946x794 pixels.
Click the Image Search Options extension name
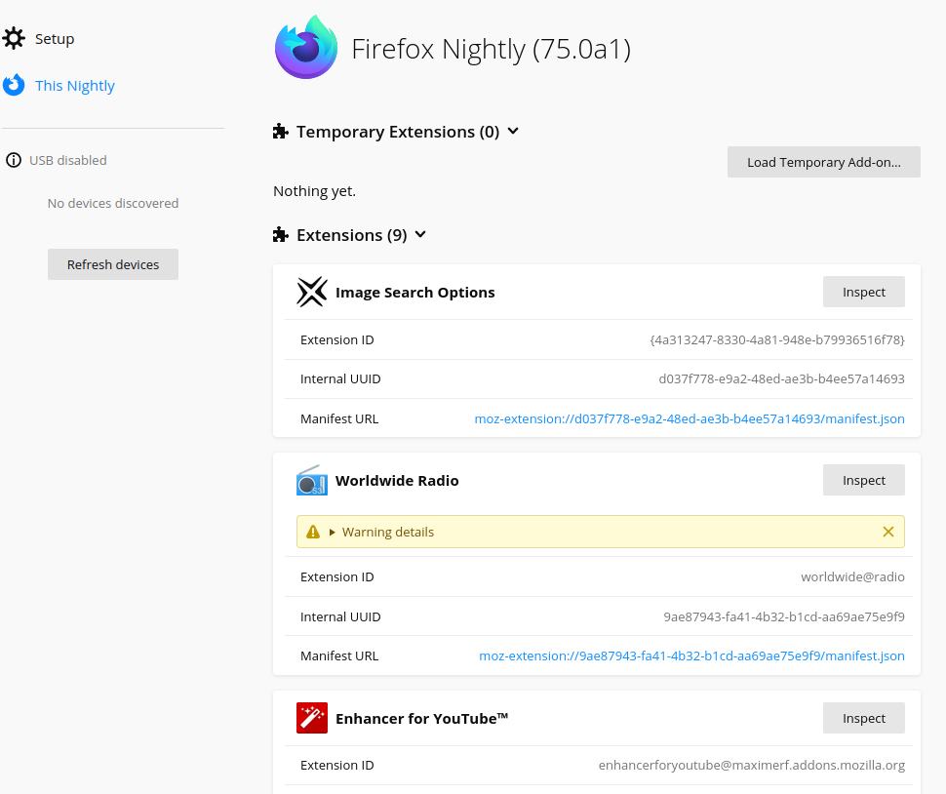click(x=415, y=292)
